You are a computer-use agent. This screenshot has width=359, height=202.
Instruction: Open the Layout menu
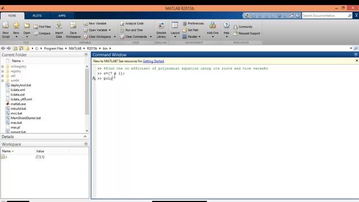click(175, 30)
